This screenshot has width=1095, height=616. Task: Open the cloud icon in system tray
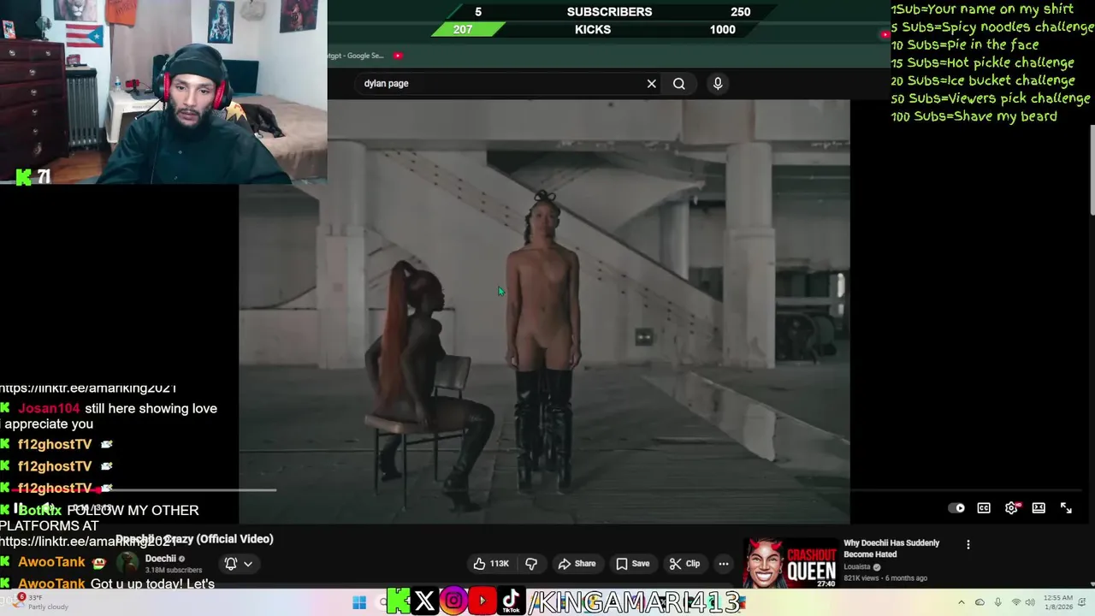pyautogui.click(x=980, y=602)
